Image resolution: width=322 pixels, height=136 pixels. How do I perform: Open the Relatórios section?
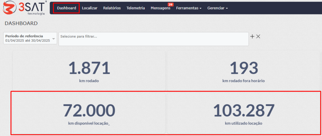(x=112, y=8)
